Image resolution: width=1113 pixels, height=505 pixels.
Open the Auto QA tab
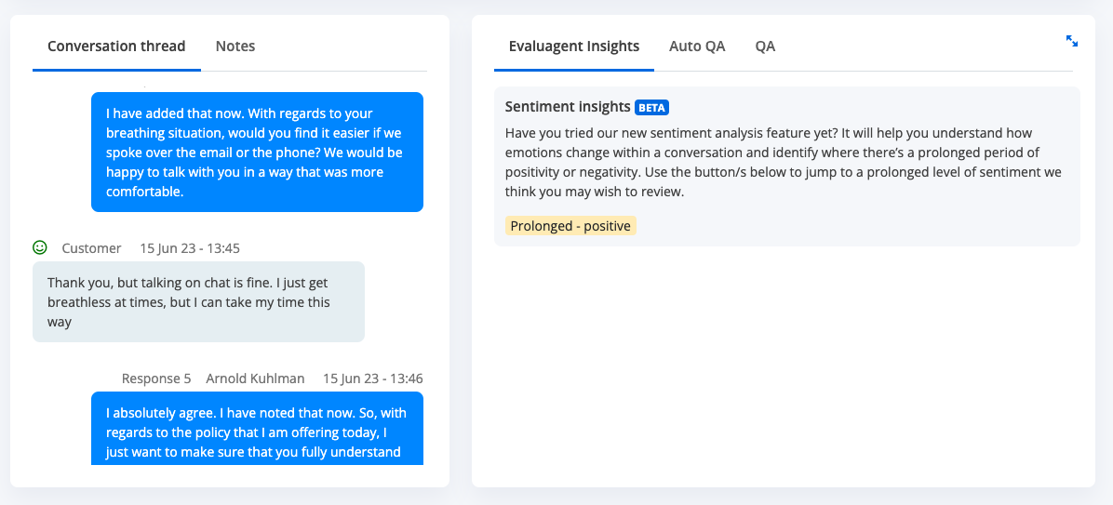point(697,47)
